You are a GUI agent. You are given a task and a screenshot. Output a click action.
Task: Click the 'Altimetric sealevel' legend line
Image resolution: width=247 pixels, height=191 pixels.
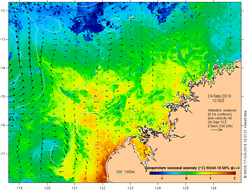[x=222, y=110]
